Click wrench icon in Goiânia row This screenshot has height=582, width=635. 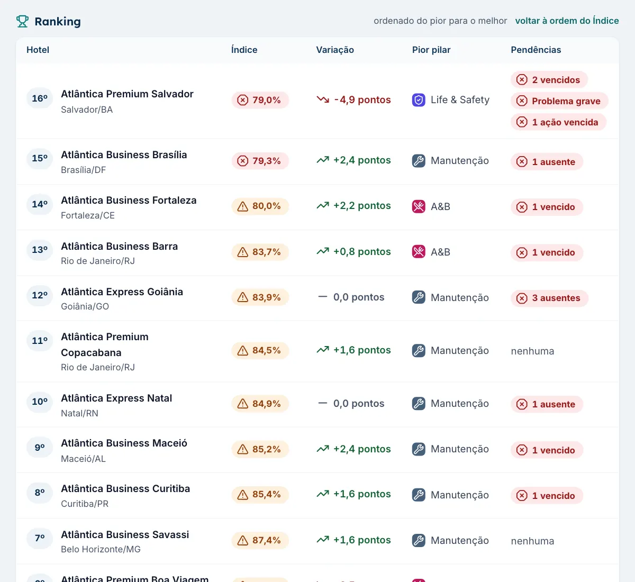click(419, 297)
